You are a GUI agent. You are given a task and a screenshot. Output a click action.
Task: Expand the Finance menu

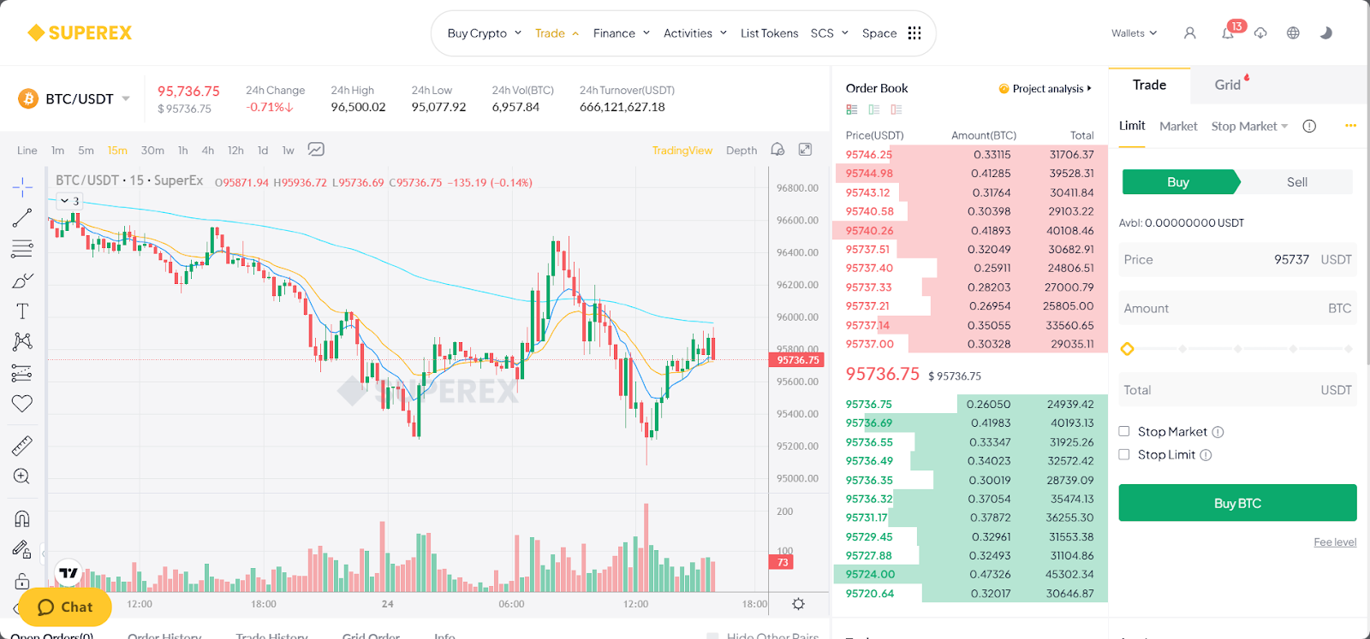[622, 33]
